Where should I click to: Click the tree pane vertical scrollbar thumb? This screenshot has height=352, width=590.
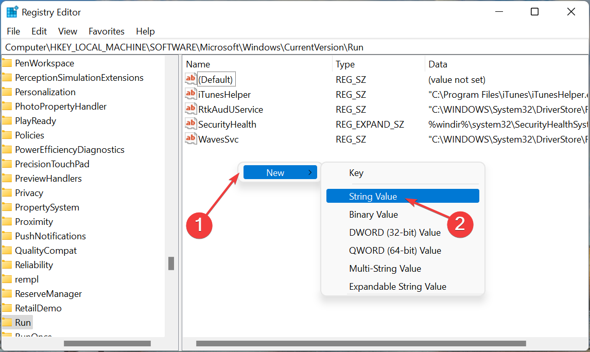(x=171, y=263)
